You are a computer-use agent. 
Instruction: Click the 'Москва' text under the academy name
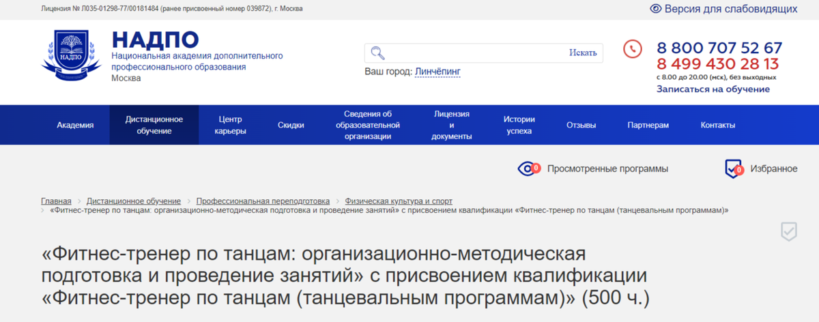[x=126, y=78]
